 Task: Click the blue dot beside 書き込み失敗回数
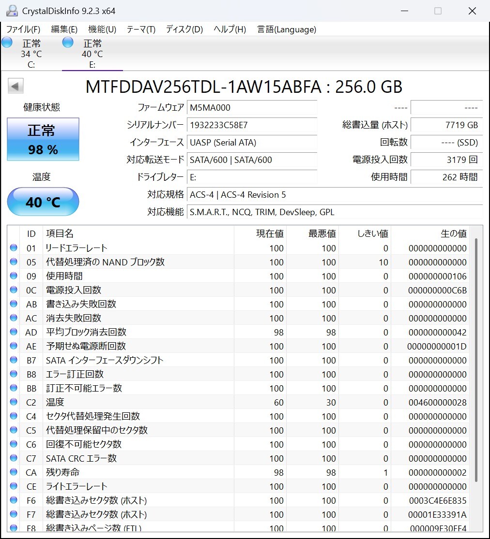tap(13, 304)
